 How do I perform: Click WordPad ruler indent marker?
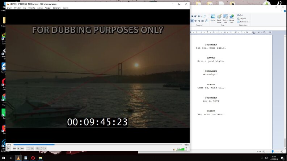[253, 32]
